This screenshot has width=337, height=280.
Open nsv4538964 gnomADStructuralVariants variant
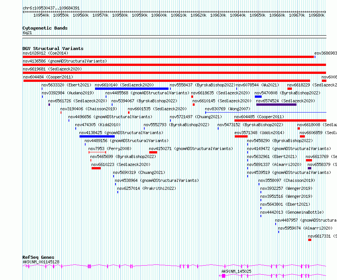coord(157,180)
